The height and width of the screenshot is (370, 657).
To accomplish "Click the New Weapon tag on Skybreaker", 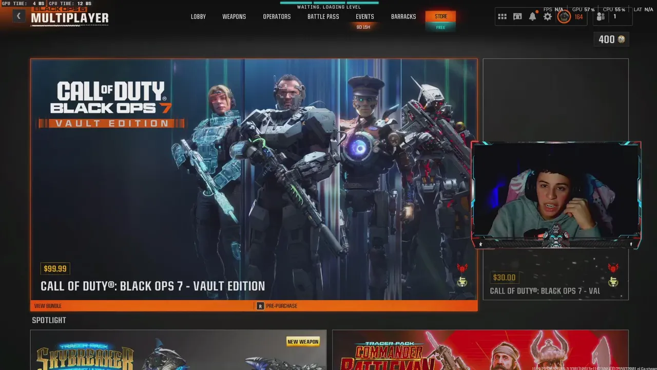I will pos(303,342).
